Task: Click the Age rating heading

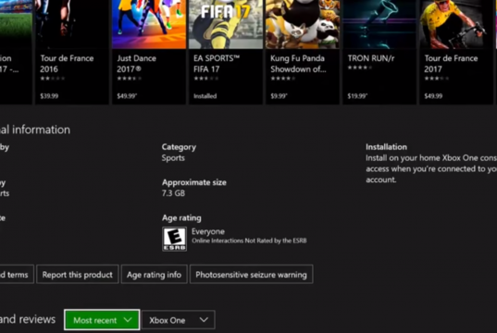Action: click(181, 218)
